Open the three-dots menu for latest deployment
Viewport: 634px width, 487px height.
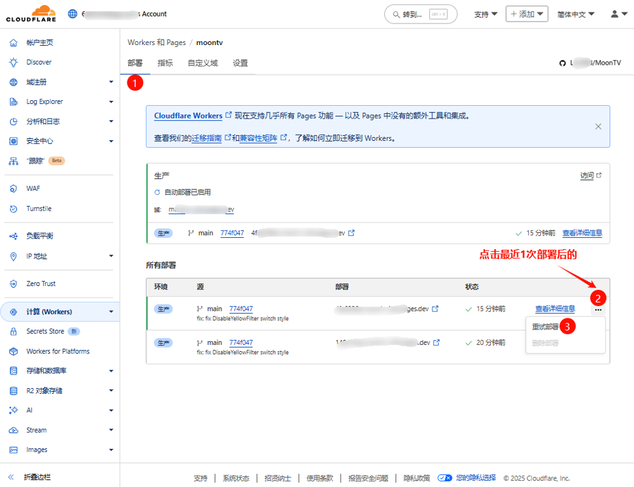(598, 310)
